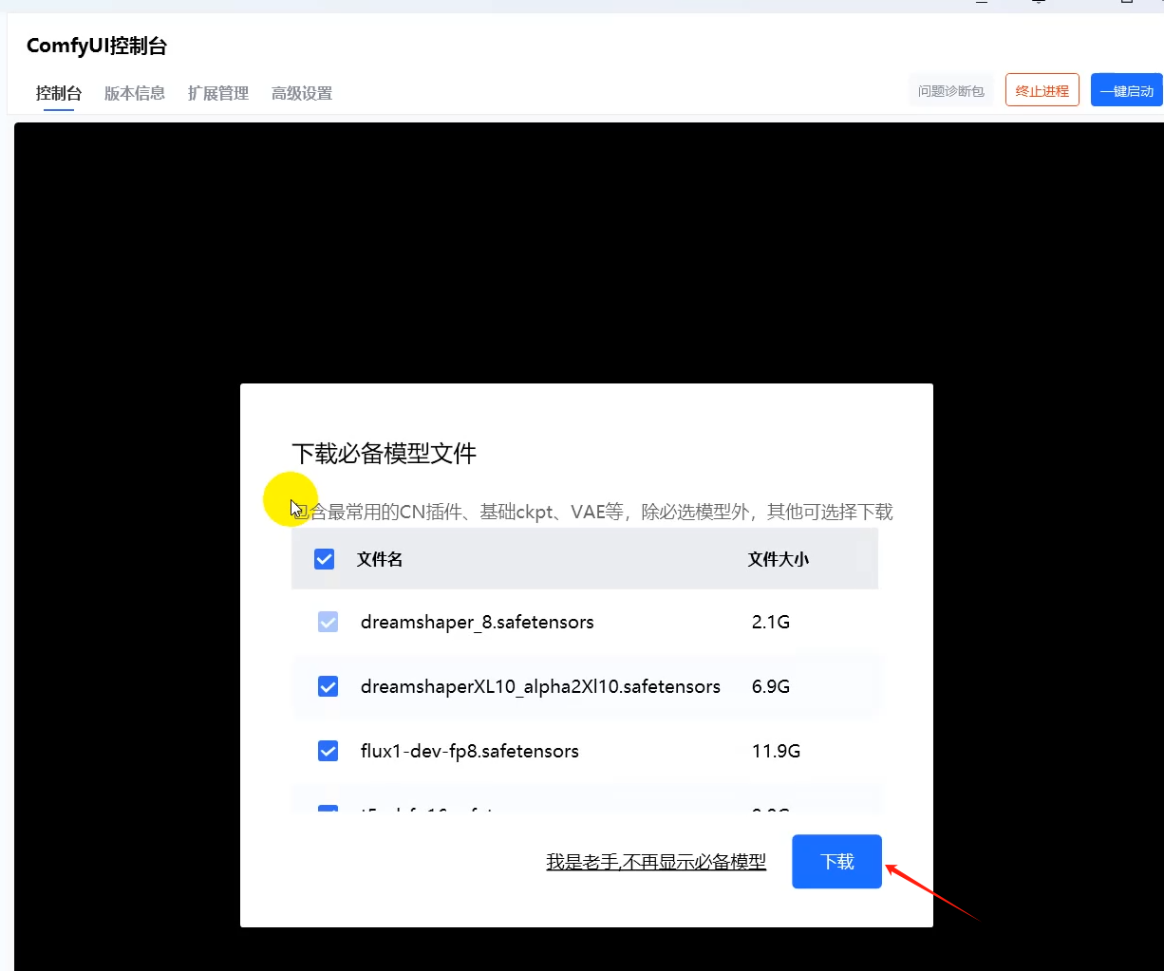Uncheck the flux1-dev-fp8.safetensors checkbox
Image resolution: width=1164 pixels, height=971 pixels.
pyautogui.click(x=328, y=751)
